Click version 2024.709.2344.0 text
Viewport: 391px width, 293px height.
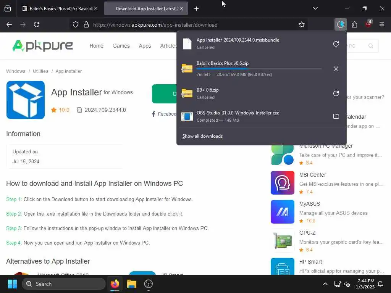(105, 110)
